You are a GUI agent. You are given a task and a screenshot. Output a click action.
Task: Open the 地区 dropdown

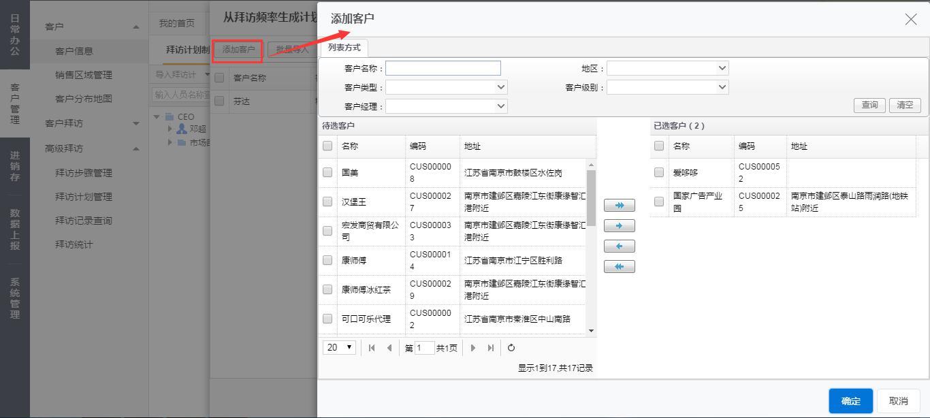[667, 68]
